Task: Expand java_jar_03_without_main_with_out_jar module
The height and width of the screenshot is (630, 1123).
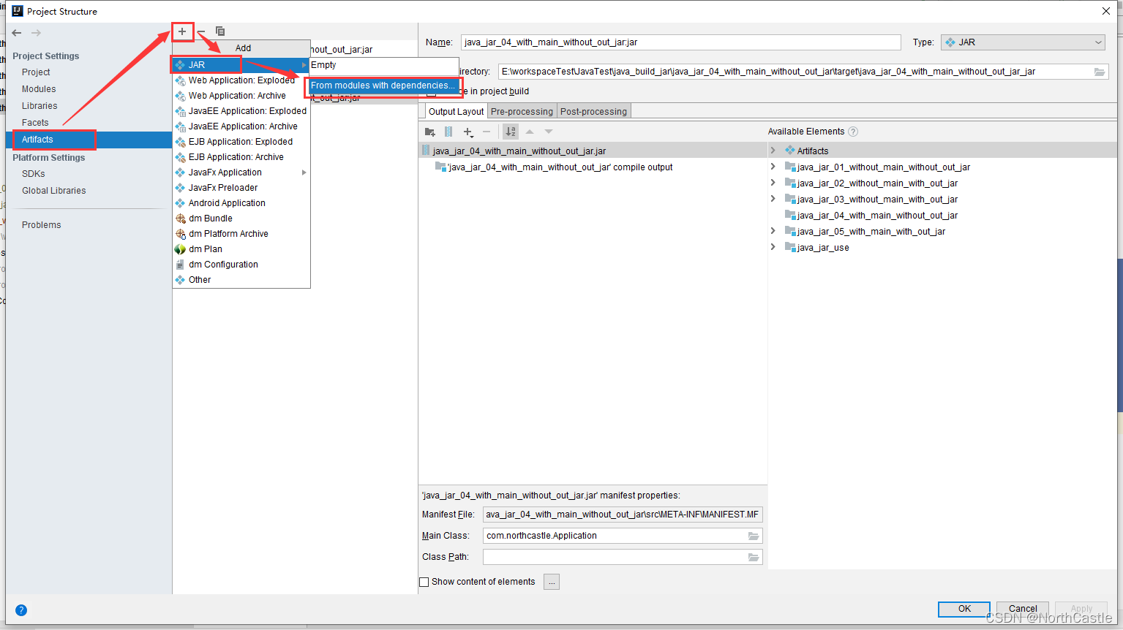Action: (x=773, y=199)
